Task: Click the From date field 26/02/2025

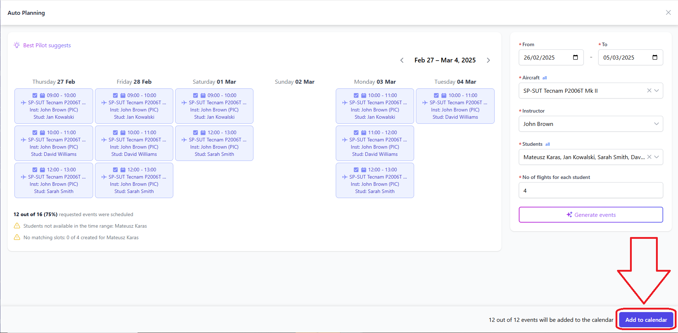Action: tap(551, 57)
